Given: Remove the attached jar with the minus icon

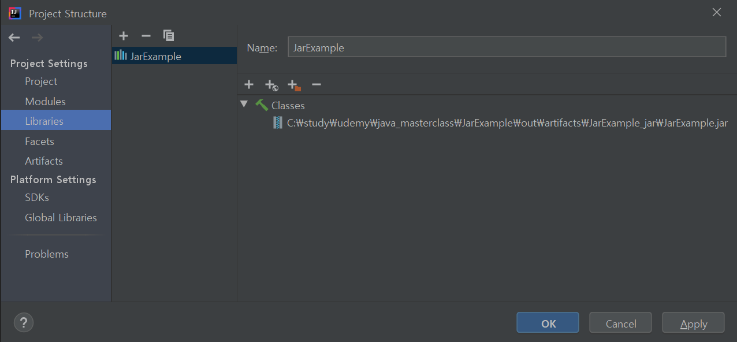Looking at the screenshot, I should click(x=316, y=84).
